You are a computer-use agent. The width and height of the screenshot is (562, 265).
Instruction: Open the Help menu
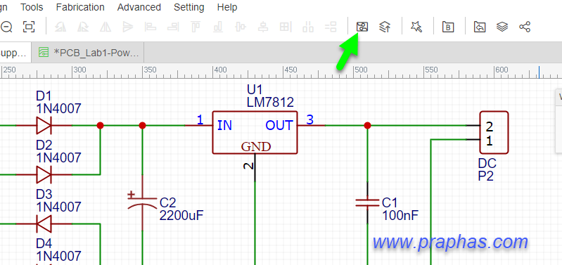[227, 7]
